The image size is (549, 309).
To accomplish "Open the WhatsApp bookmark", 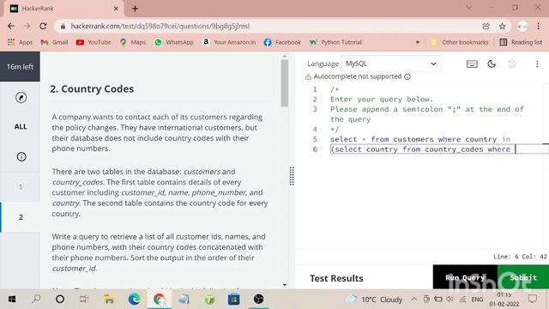I will point(174,42).
